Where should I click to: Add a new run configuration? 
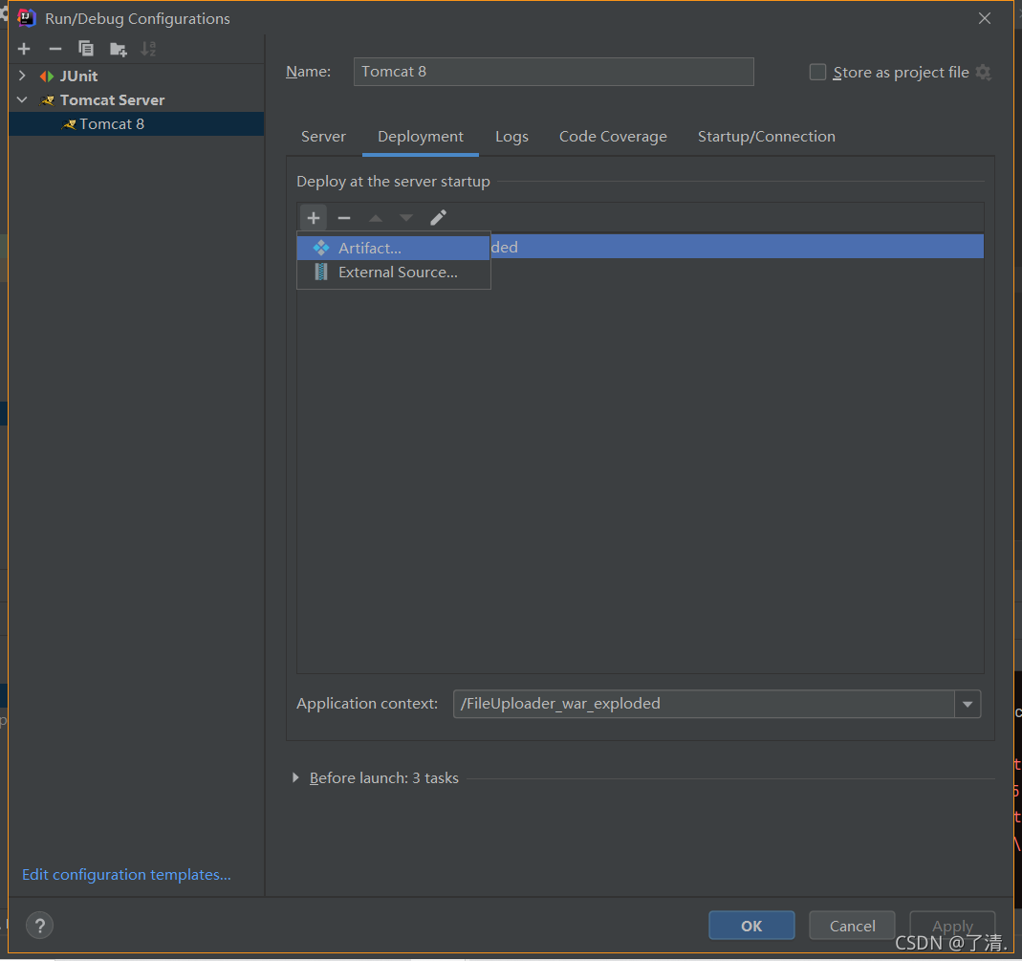point(24,49)
